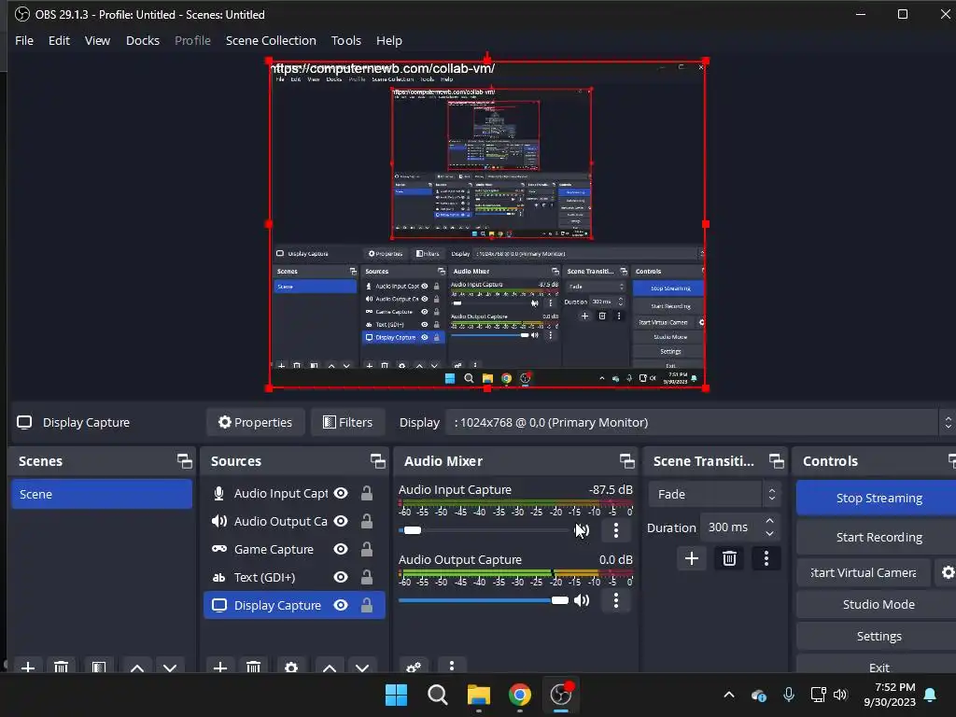
Task: Remove transition with trash icon
Action: (729, 558)
